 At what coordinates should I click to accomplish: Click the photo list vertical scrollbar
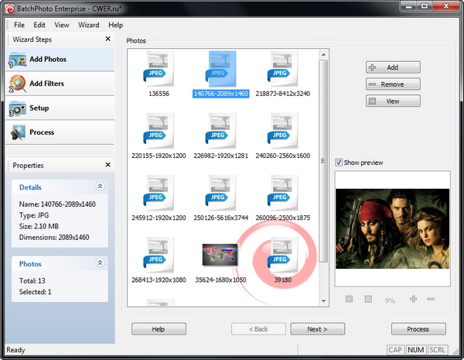pyautogui.click(x=324, y=155)
